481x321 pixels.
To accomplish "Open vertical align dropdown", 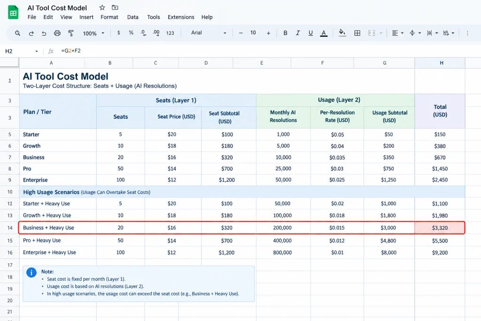I will [415, 33].
